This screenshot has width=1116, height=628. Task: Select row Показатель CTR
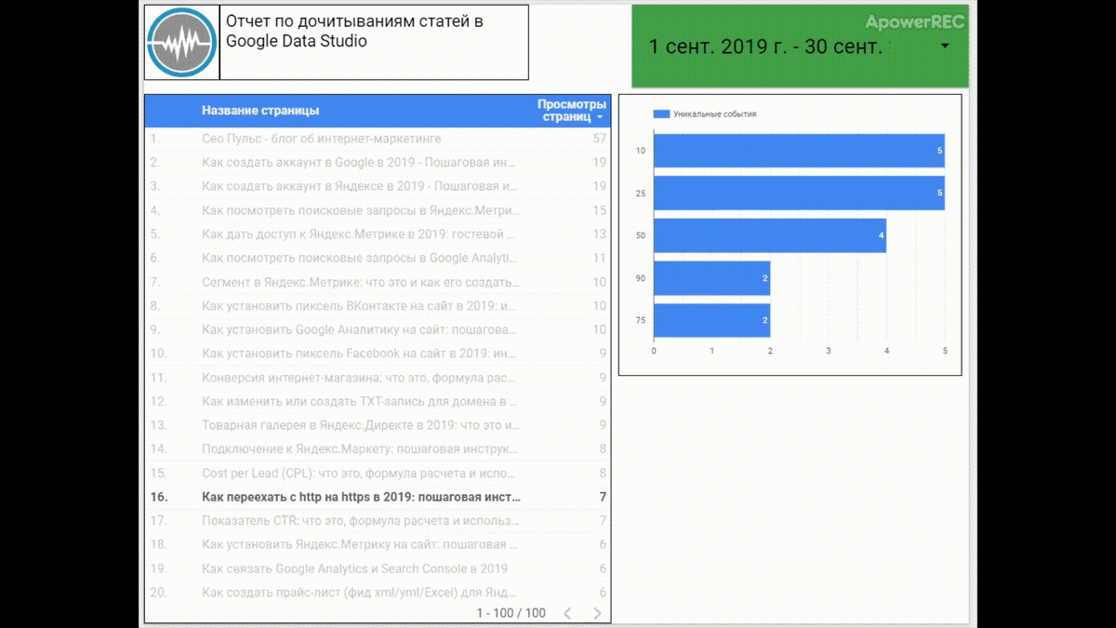coord(377,521)
